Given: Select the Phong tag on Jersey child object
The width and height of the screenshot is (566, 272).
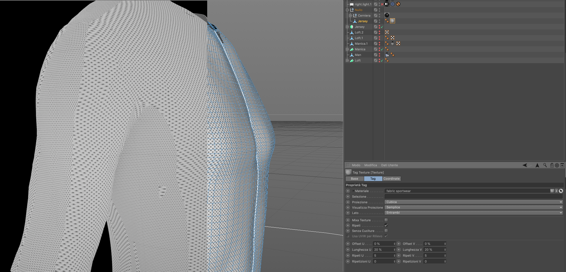Looking at the screenshot, I should click(387, 21).
